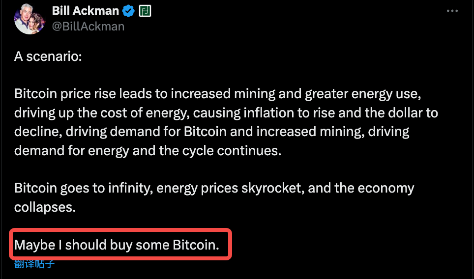474x279 pixels.
Task: Click the highlighted "Maybe I should buy some Bitcoin."
Action: [117, 245]
